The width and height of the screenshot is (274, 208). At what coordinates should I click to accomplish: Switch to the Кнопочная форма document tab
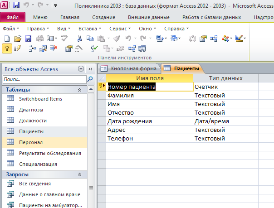[129, 68]
